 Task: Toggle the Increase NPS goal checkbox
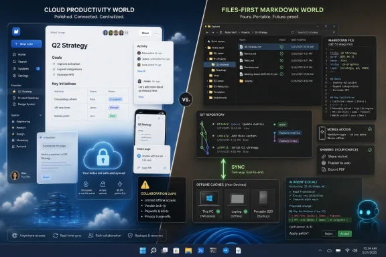click(x=54, y=74)
